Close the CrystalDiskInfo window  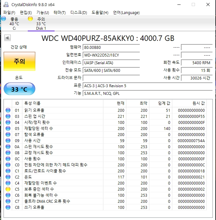[x=208, y=4]
